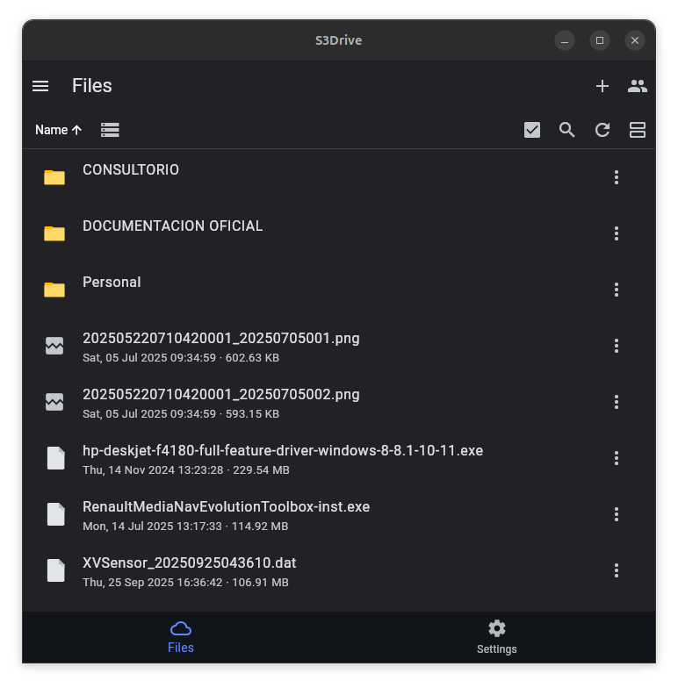Open the hp-deskjet-f4180 driver exe file

(x=282, y=451)
